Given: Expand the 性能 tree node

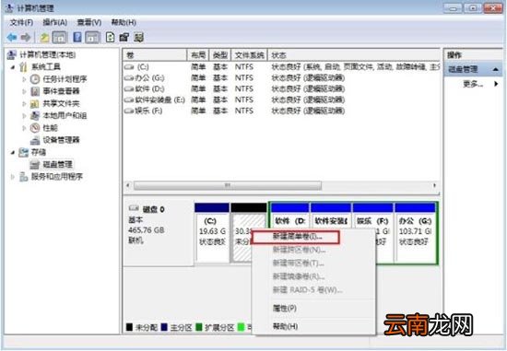Looking at the screenshot, I should tap(24, 128).
